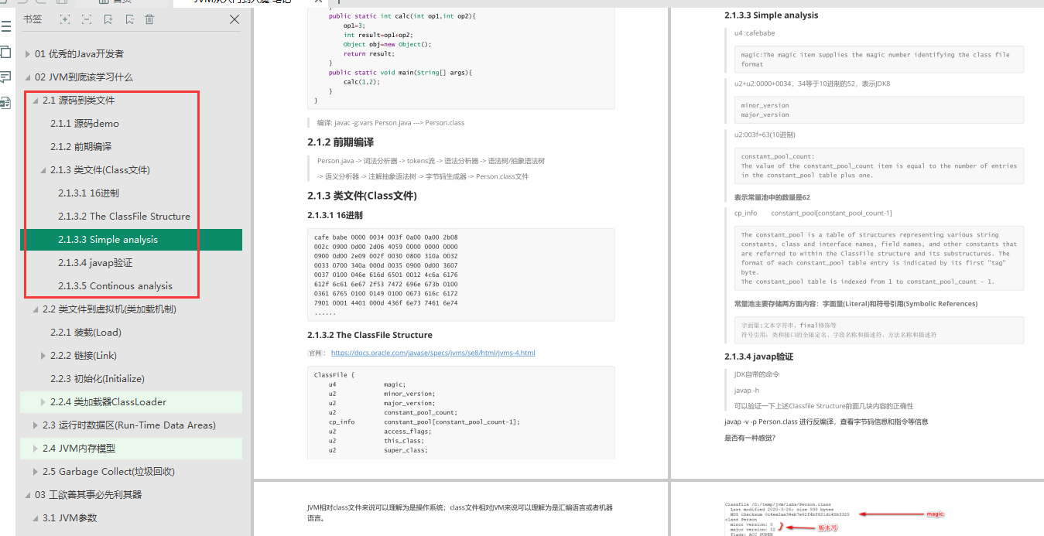Open the page thumbnails sidebar icon
This screenshot has width=1044, height=536.
(6, 52)
